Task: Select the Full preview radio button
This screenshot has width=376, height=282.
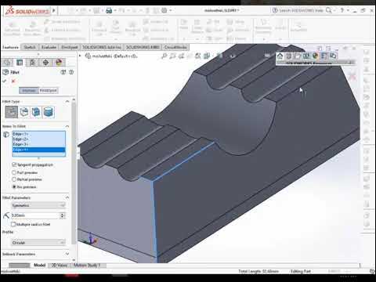Action: point(14,172)
